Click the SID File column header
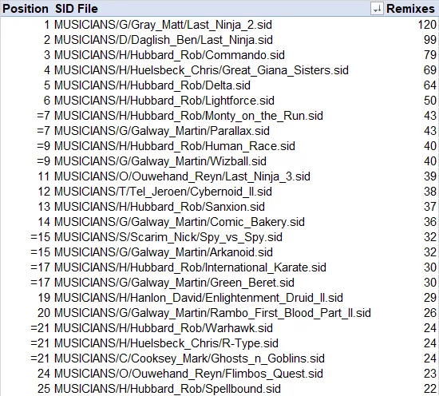439x396 pixels. click(x=77, y=9)
